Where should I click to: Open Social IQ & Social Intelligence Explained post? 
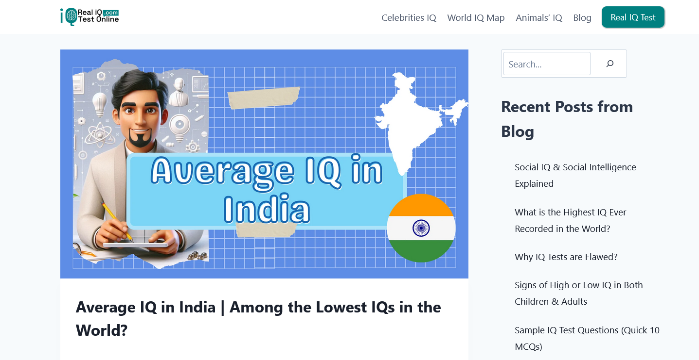[x=575, y=175]
